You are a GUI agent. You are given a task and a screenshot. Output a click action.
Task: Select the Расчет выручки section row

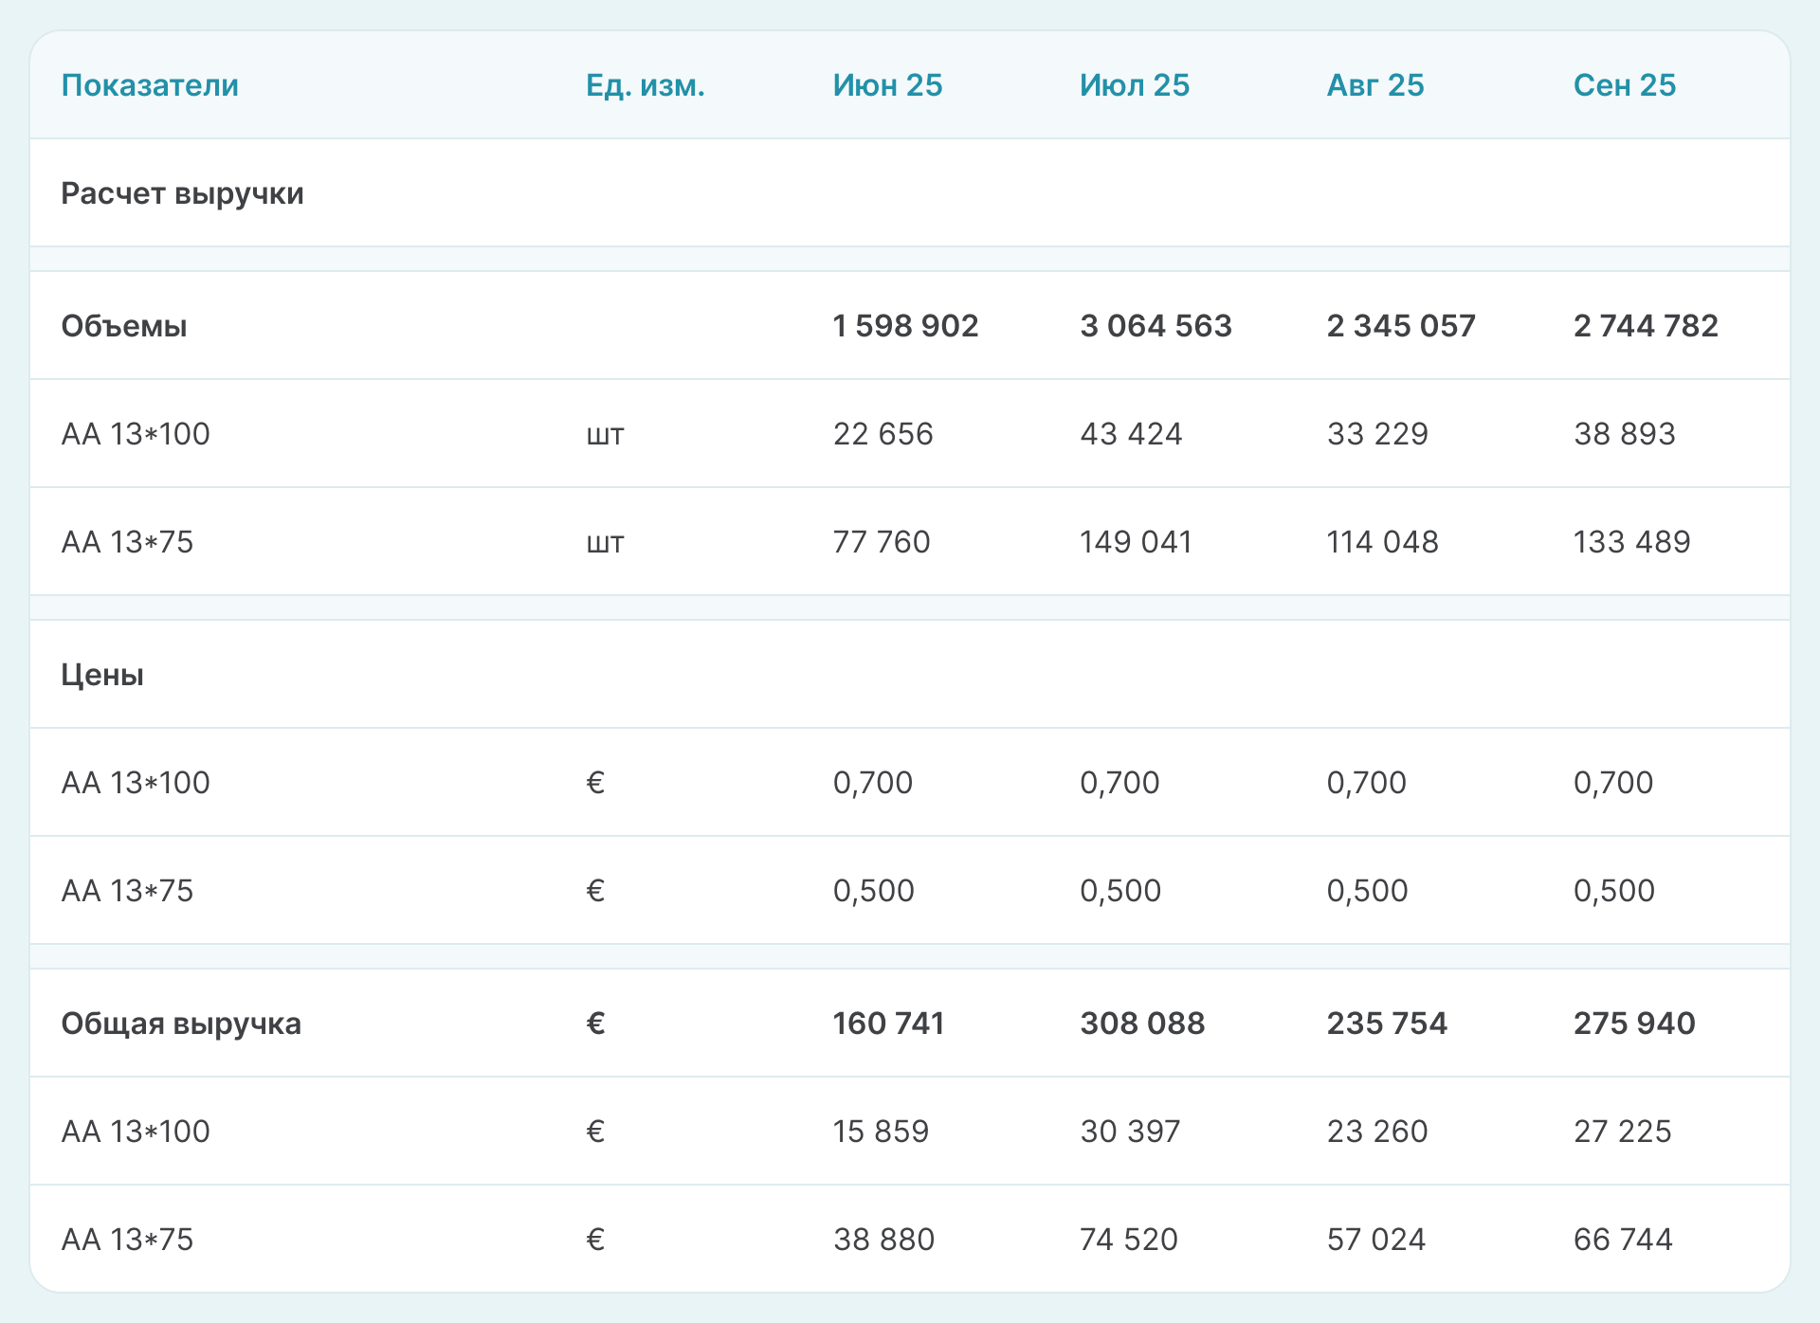(182, 193)
